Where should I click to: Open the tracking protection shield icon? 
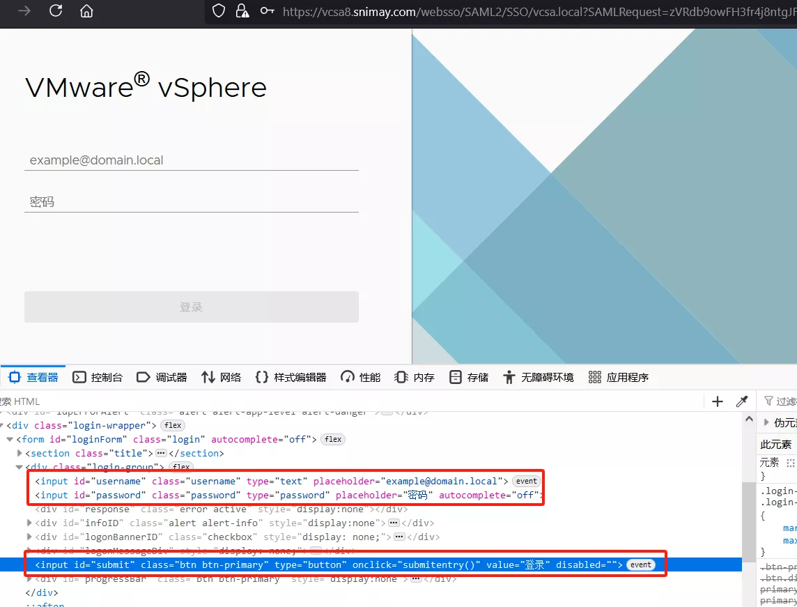[x=219, y=10]
